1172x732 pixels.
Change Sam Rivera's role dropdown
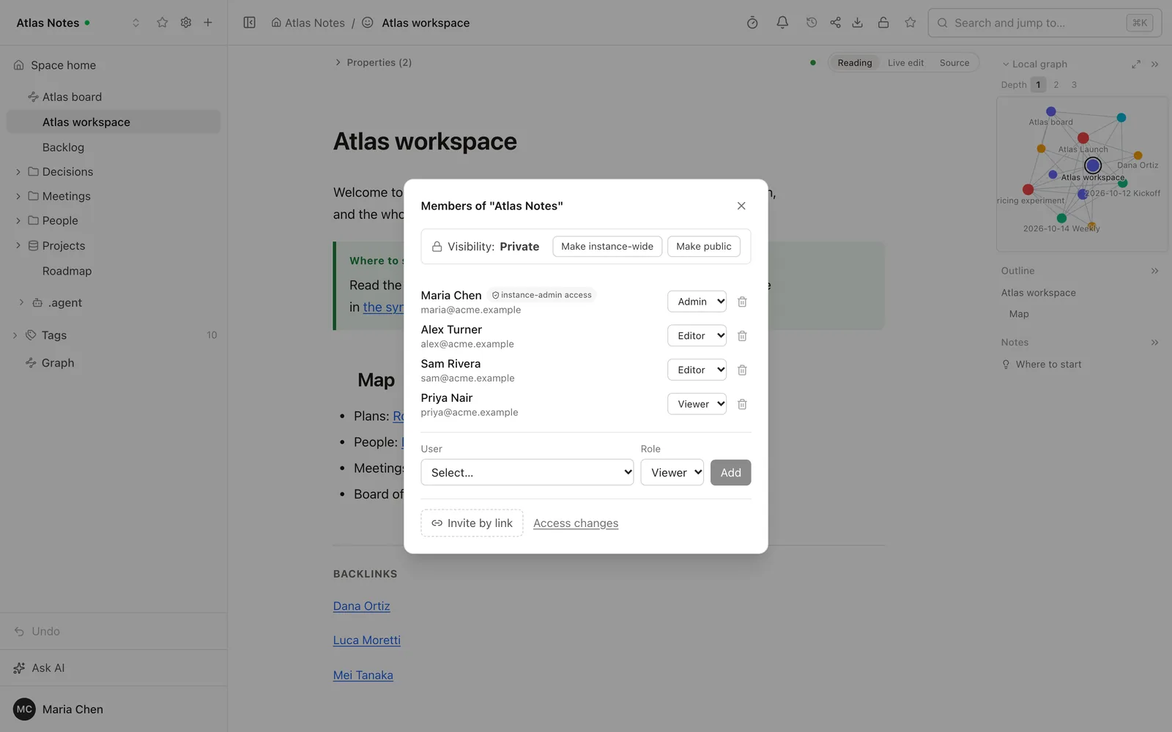coord(697,370)
